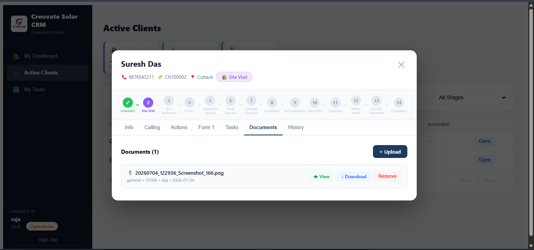Click the Operations role badge

pyautogui.click(x=42, y=227)
